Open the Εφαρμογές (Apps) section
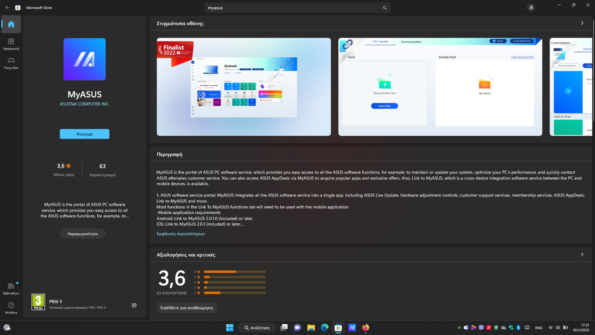Screen dimensions: 595x335 [11, 44]
